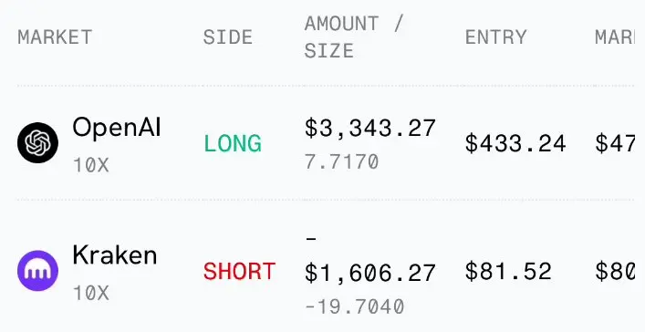645x332 pixels.
Task: Sort by the SIDE column header
Action: tap(228, 37)
